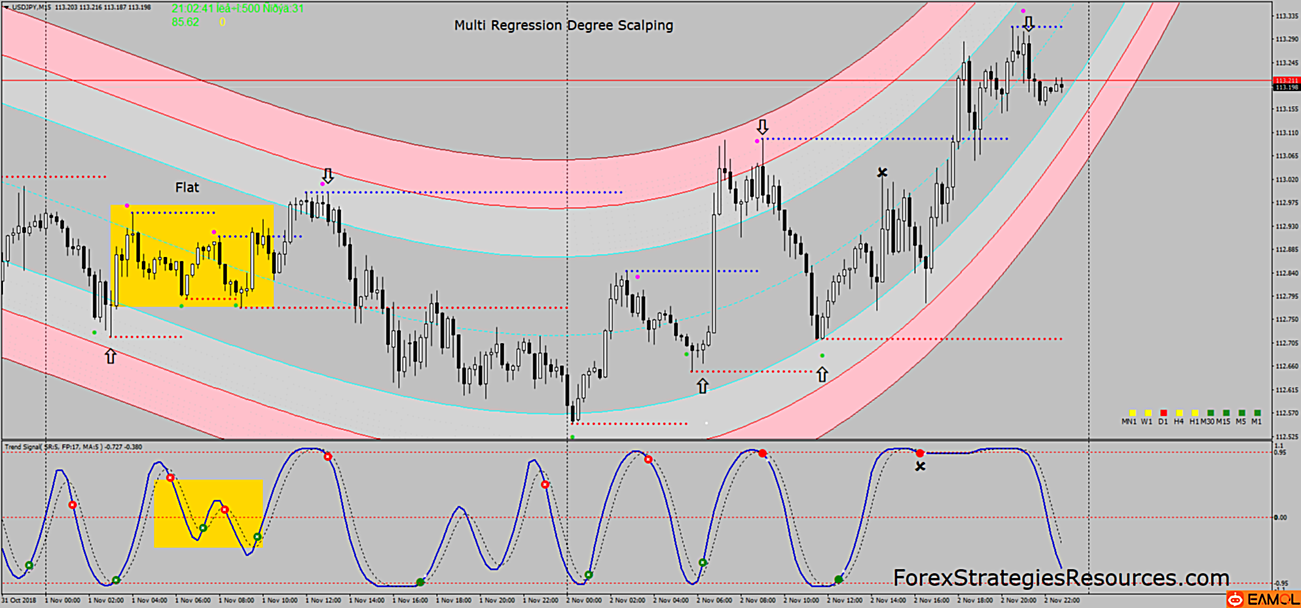Click the '1 Nov 04:00' time label
1301x608 pixels.
[149, 601]
